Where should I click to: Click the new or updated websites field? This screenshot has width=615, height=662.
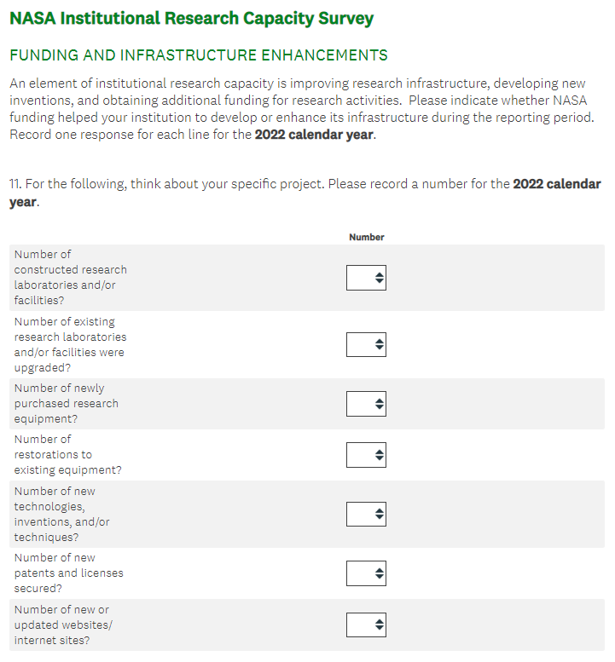click(361, 625)
